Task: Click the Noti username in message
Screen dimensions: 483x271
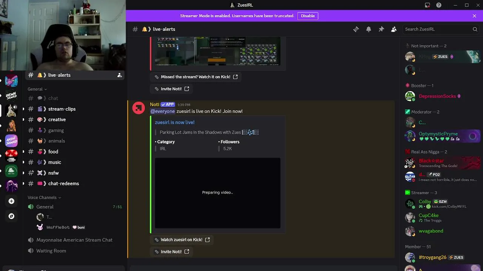Action: 155,105
